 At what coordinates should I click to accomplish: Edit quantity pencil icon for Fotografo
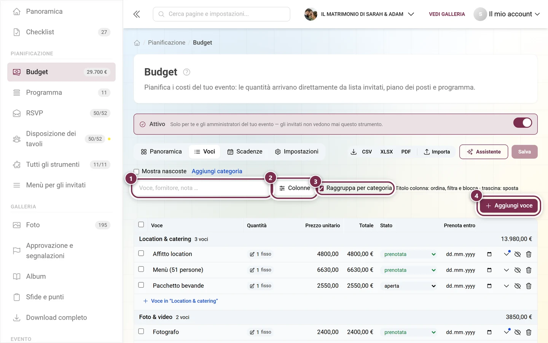[x=252, y=332]
